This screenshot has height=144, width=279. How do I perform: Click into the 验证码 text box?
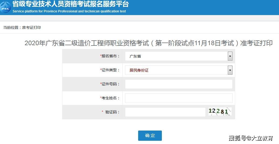(x=165, y=112)
